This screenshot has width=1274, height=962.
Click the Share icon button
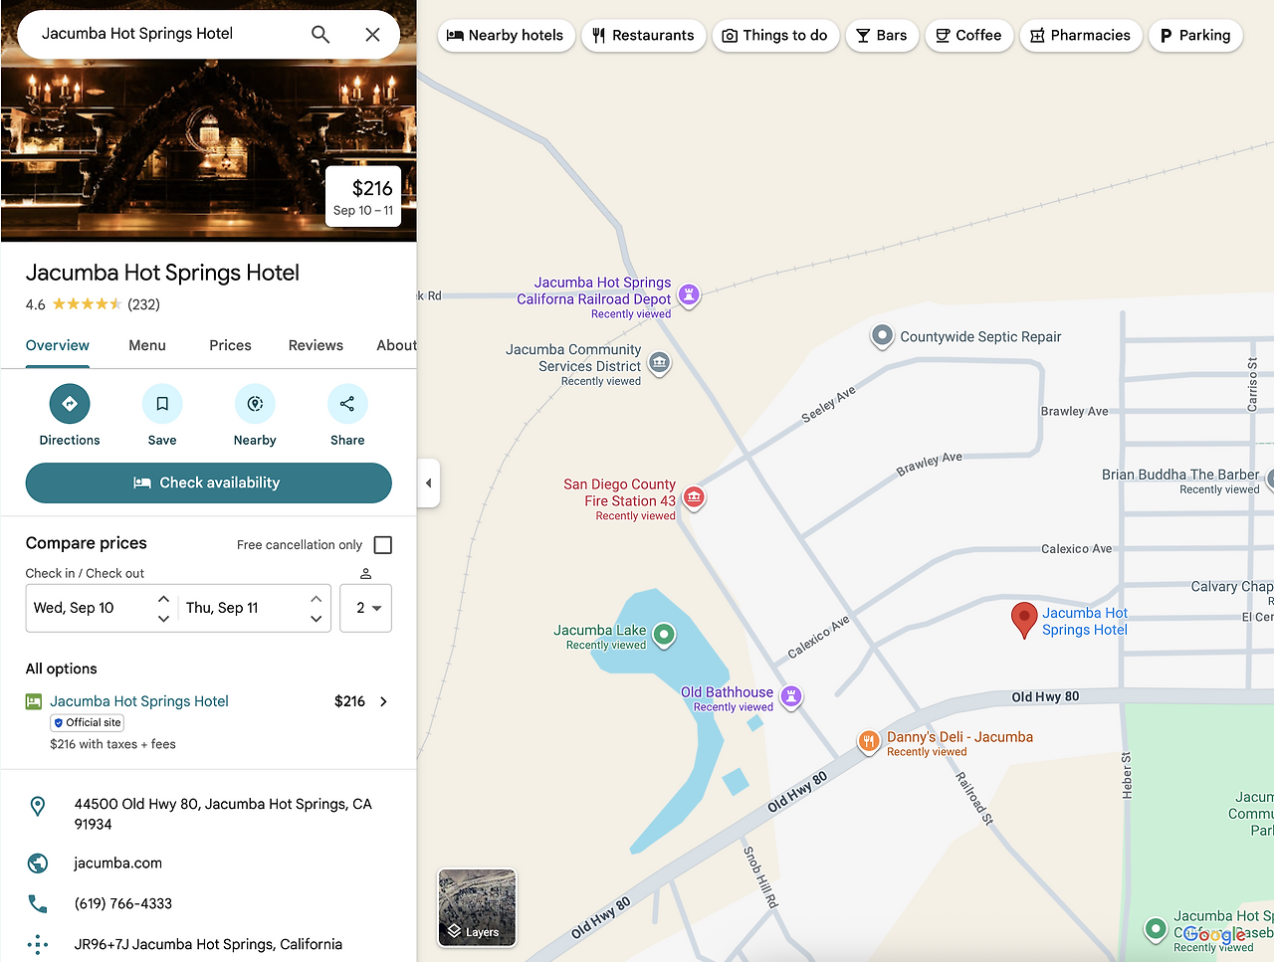coord(347,404)
